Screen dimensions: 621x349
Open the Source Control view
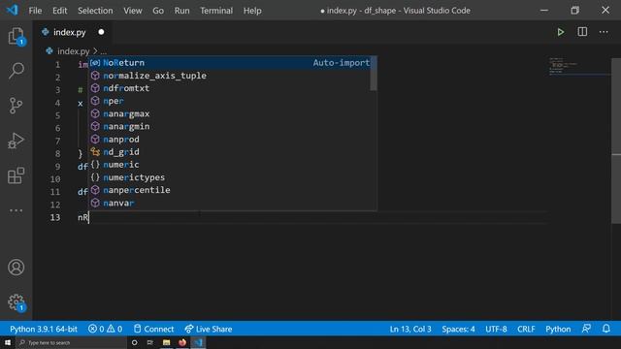(16, 106)
